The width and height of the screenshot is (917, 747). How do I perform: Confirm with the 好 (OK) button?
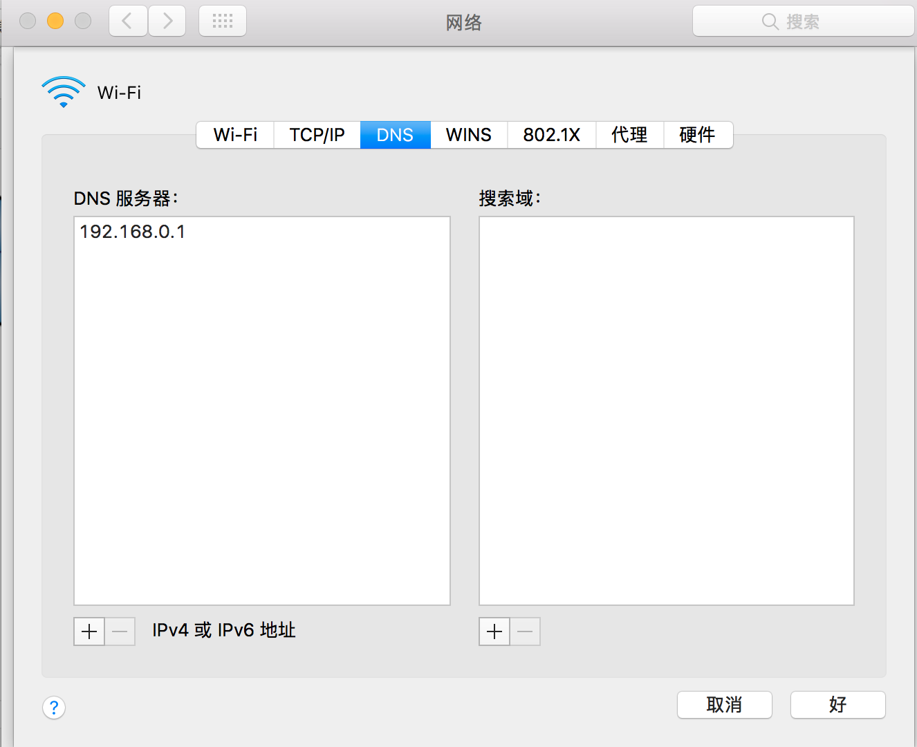click(837, 705)
